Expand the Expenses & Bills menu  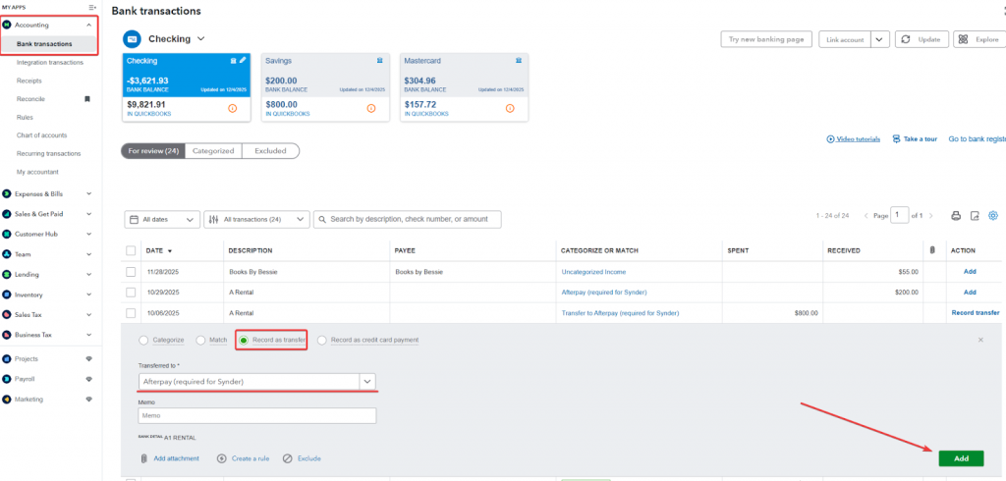tap(89, 194)
